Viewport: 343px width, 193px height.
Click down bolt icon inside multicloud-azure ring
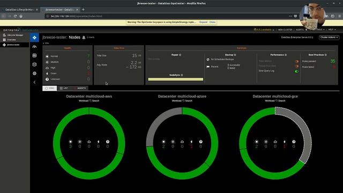[x=191, y=142]
